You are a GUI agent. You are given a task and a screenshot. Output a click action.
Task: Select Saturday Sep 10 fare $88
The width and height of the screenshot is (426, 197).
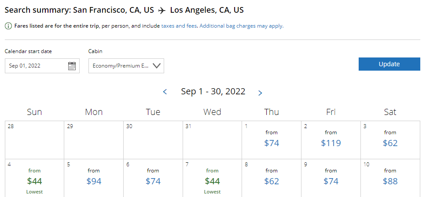point(390,181)
